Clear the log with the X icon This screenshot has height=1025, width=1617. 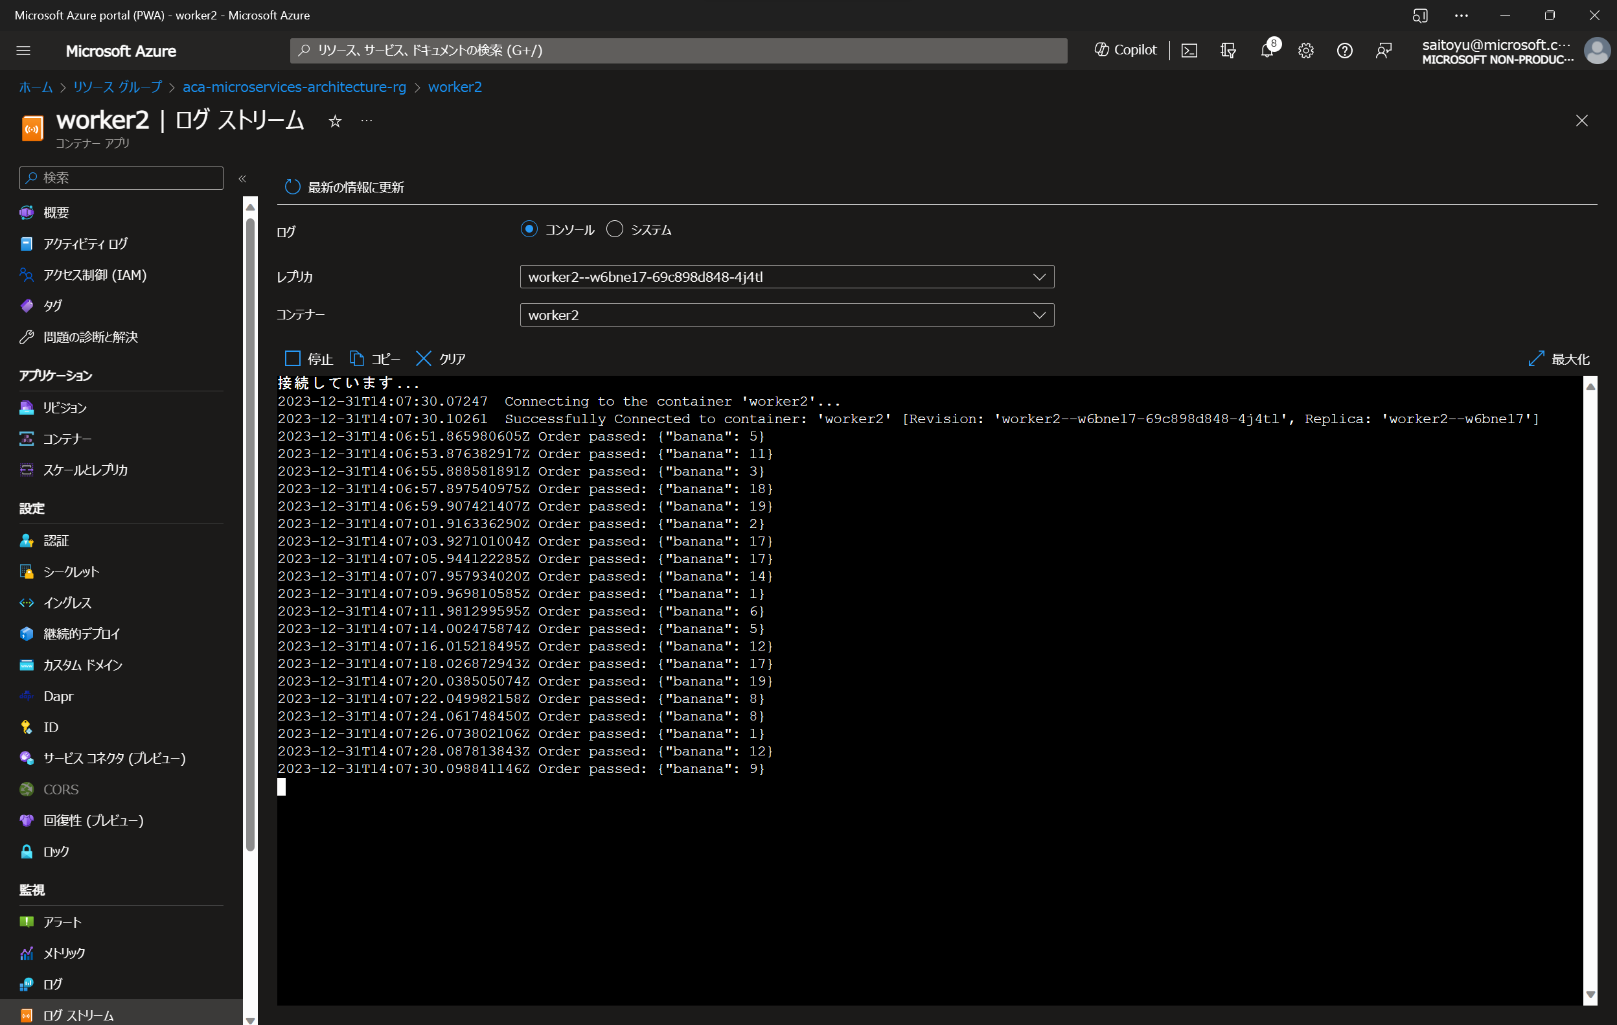(x=423, y=359)
